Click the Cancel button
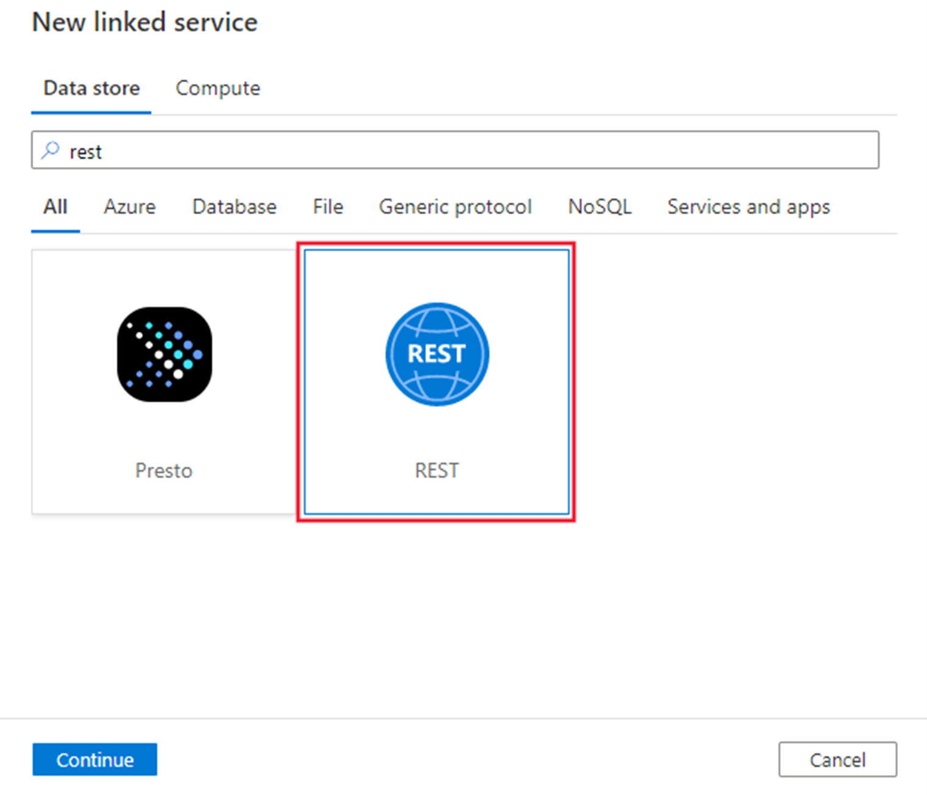Screen dimensions: 927x795 [837, 759]
